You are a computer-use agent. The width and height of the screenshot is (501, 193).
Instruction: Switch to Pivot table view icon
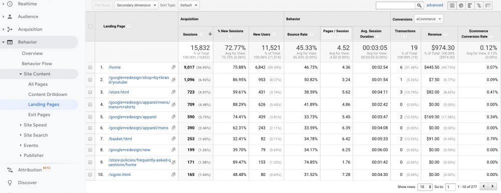488,5
